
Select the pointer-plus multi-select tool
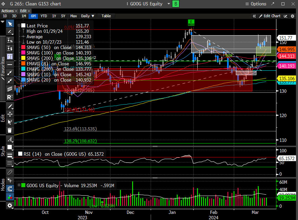click(10, 122)
